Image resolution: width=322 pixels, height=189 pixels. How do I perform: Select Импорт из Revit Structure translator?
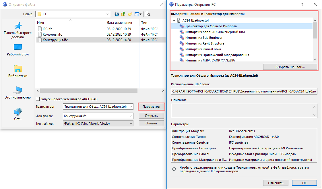click(205, 43)
